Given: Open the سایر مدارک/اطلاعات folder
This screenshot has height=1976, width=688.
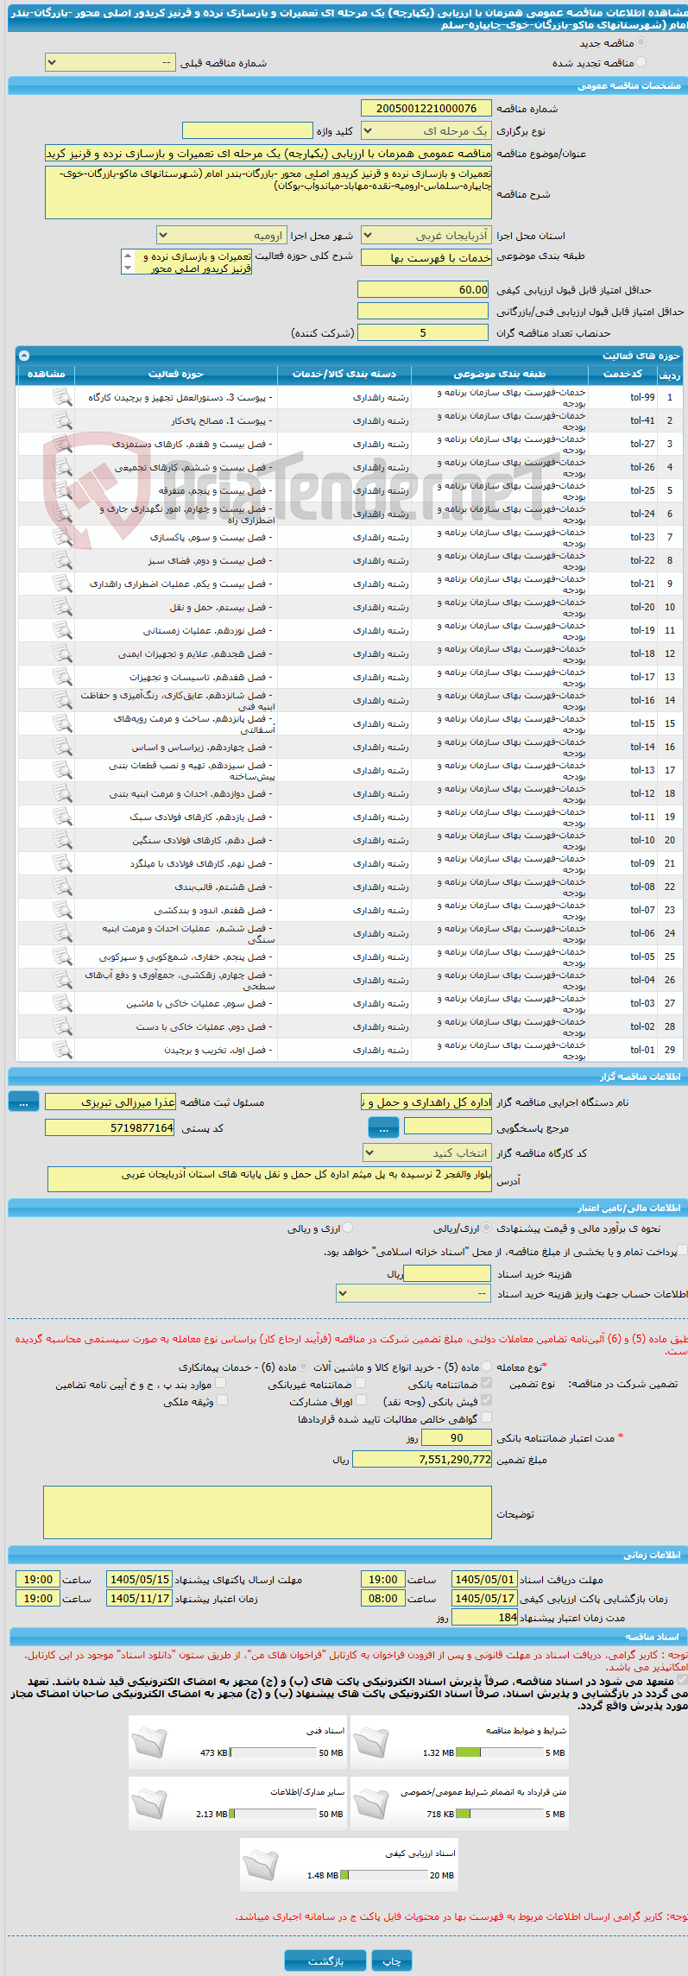Looking at the screenshot, I should pos(149,1803).
